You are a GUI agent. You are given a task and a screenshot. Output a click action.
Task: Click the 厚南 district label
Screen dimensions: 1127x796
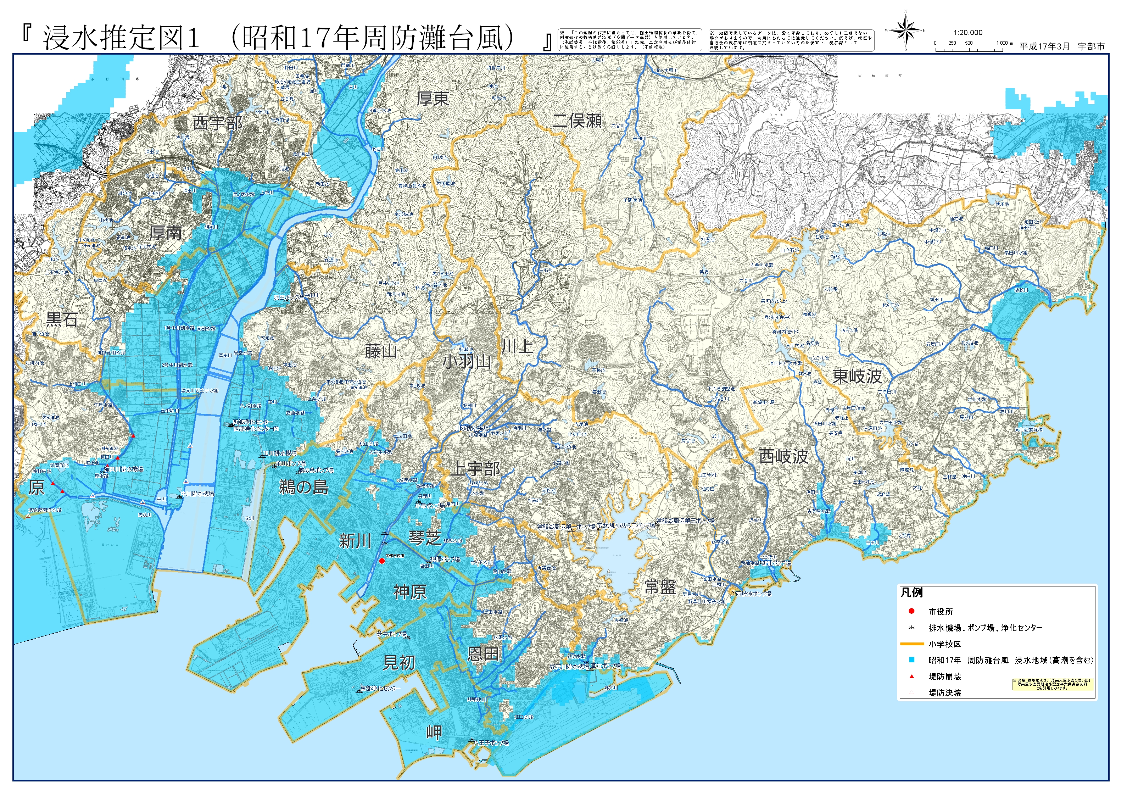[x=166, y=233]
